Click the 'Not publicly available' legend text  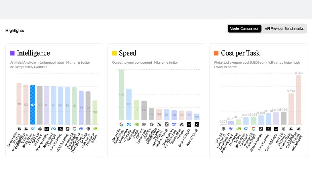[x=31, y=67]
